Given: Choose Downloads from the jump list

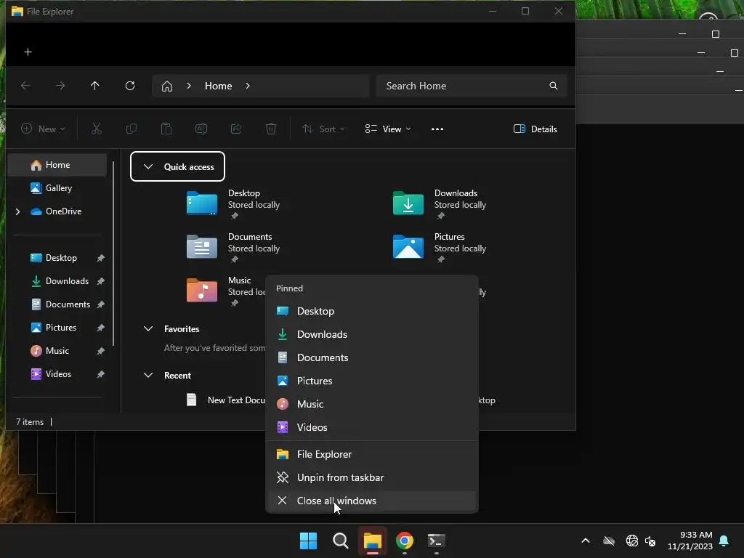Looking at the screenshot, I should 372,334.
